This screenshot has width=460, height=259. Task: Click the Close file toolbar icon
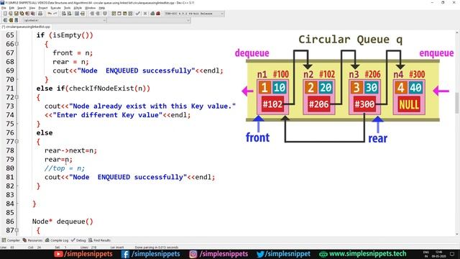(27, 14)
